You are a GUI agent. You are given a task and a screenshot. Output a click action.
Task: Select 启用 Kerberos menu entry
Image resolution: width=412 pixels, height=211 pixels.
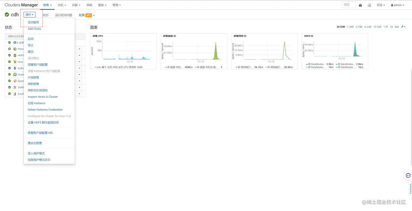[x=37, y=103]
